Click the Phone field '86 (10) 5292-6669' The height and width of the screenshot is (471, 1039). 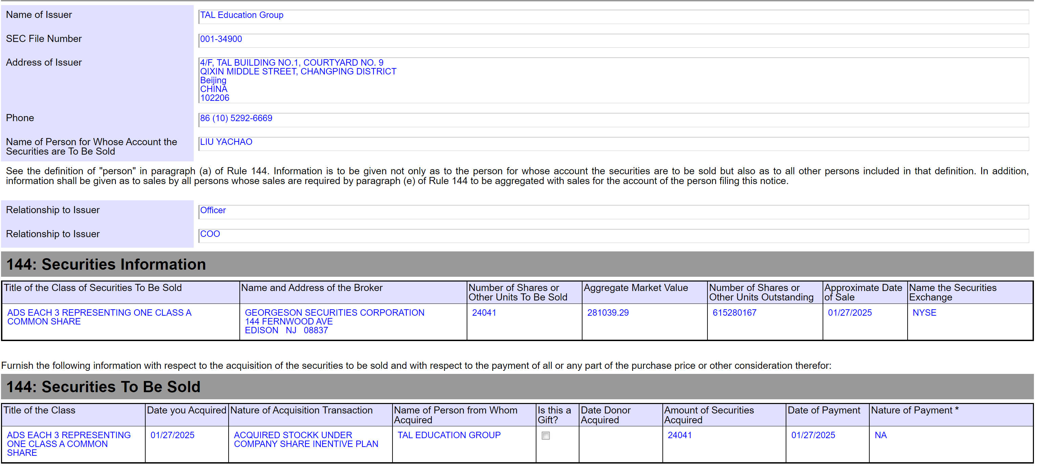(x=614, y=120)
